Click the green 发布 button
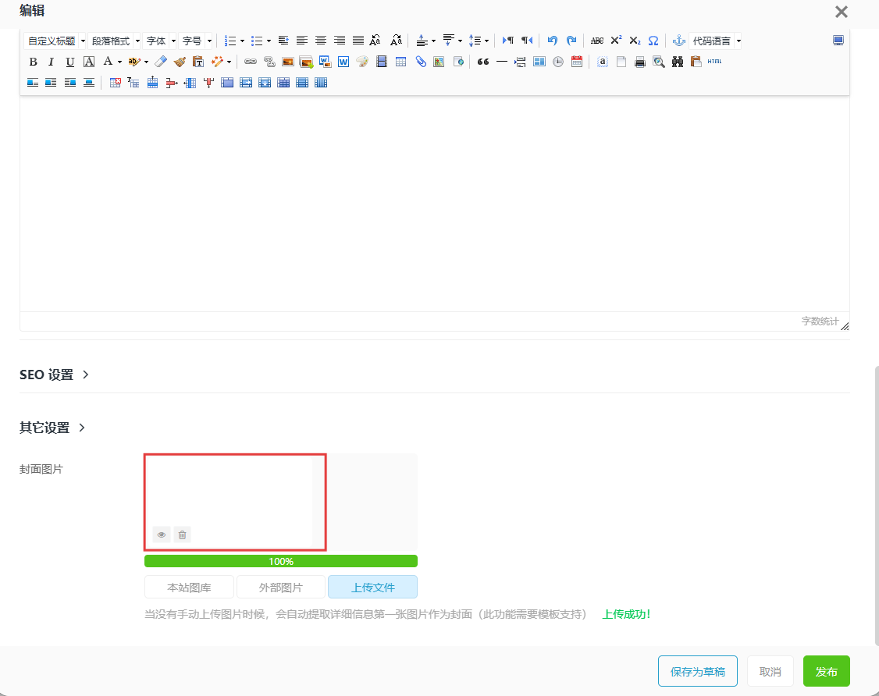The height and width of the screenshot is (696, 879). pyautogui.click(x=826, y=672)
